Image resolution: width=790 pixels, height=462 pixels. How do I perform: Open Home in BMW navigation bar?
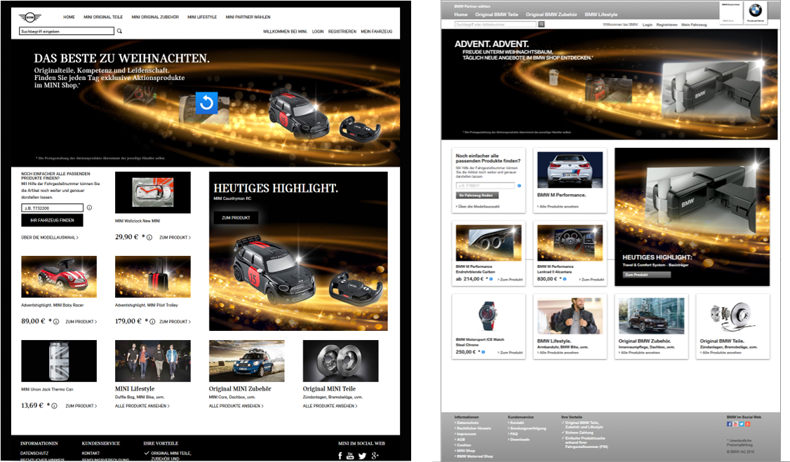click(461, 15)
